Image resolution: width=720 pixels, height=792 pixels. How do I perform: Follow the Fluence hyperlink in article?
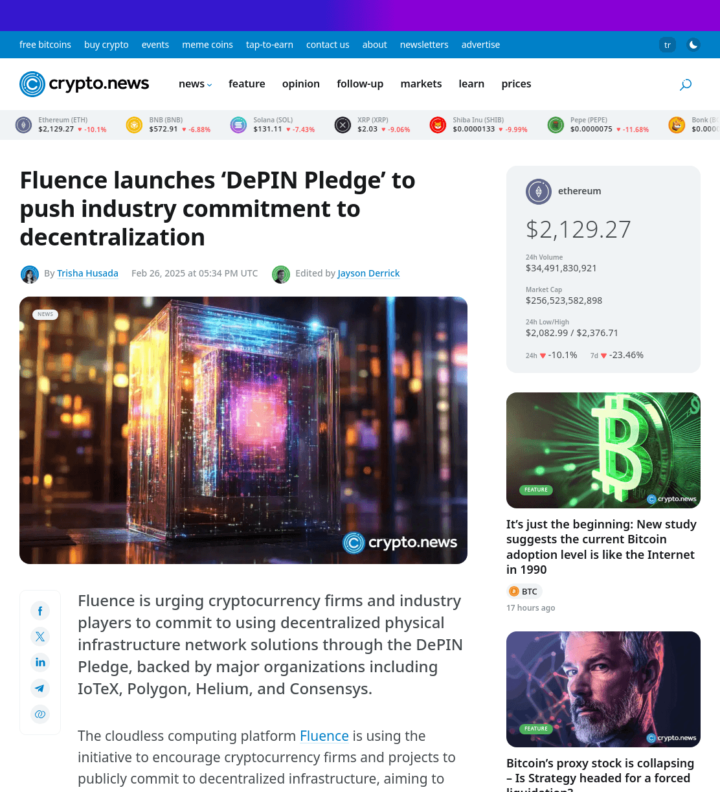(x=324, y=736)
